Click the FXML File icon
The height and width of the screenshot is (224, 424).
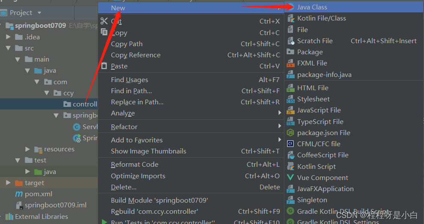[x=290, y=63]
